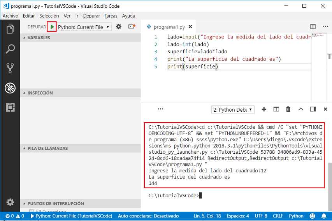Click the editor minimap preview
Screen dimensions: 332x221
click(x=319, y=35)
